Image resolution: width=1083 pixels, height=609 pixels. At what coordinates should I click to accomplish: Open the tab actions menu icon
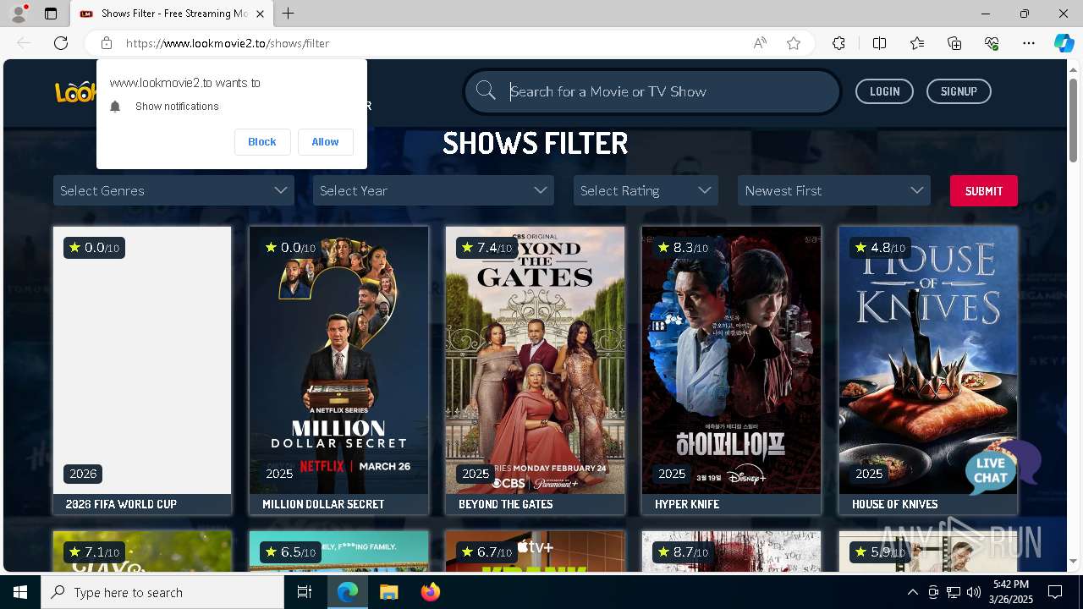51,14
